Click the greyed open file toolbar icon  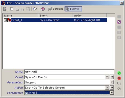[18, 9]
